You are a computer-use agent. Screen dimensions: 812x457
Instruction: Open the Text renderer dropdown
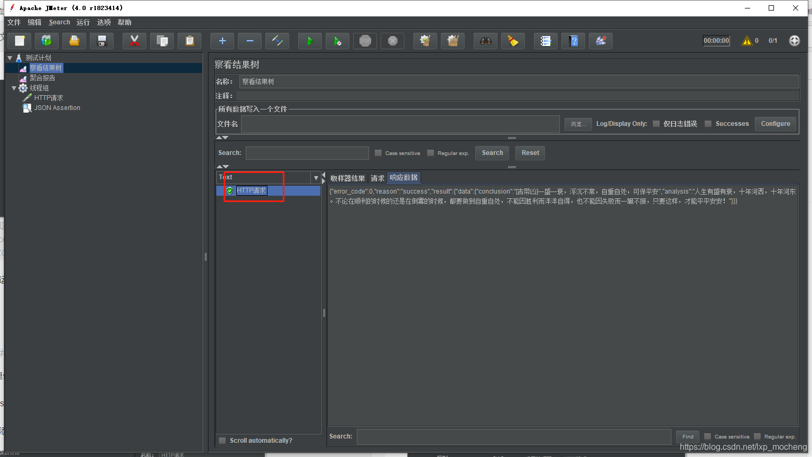pos(316,178)
